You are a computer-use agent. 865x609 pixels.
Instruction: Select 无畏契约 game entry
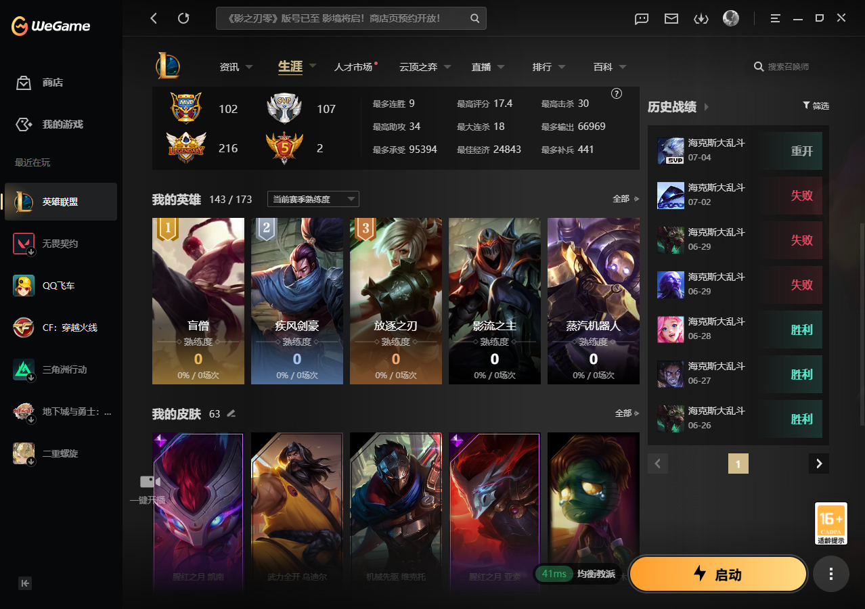click(61, 244)
